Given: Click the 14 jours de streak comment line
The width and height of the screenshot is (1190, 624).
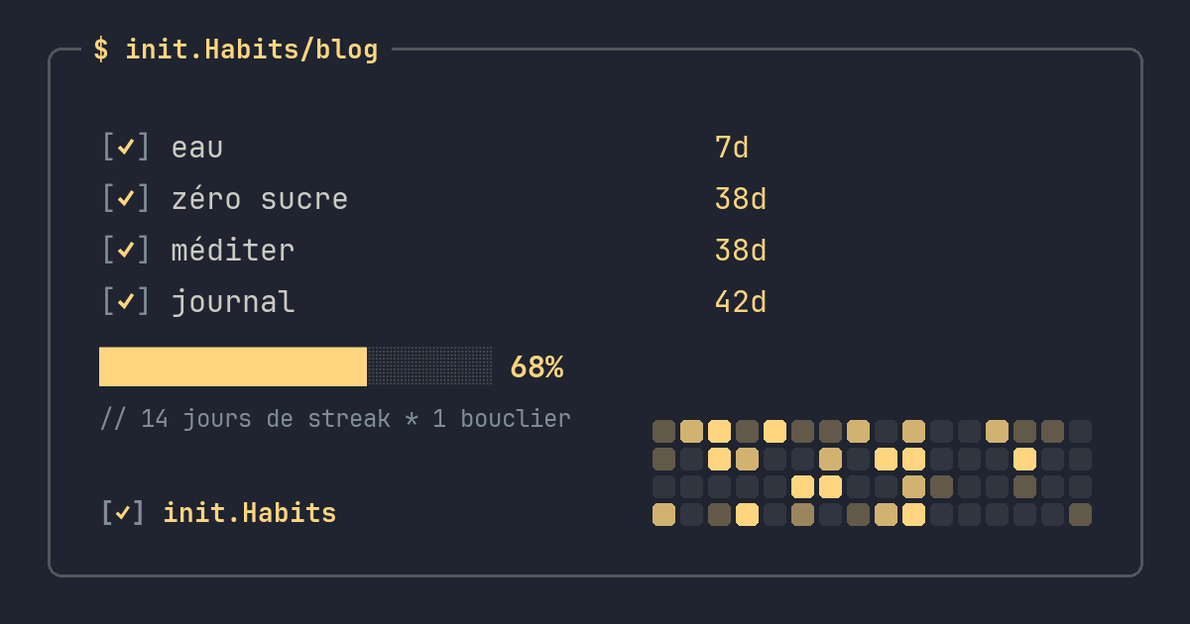Looking at the screenshot, I should (335, 418).
